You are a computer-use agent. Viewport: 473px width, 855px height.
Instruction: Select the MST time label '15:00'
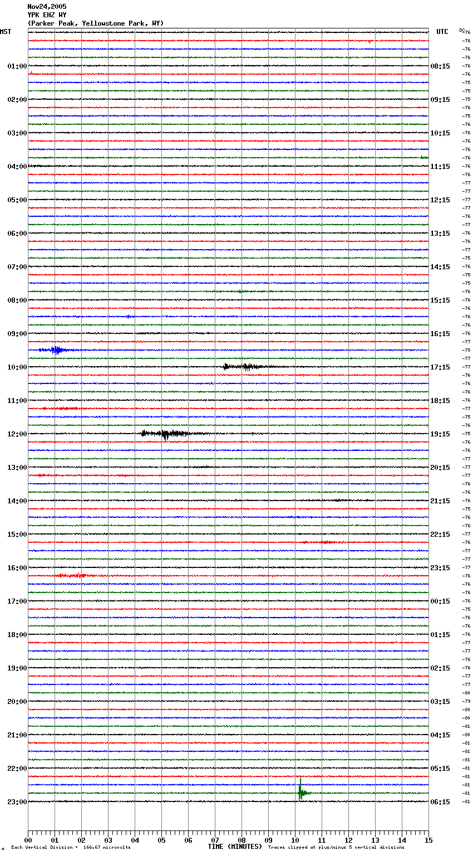[x=17, y=535]
